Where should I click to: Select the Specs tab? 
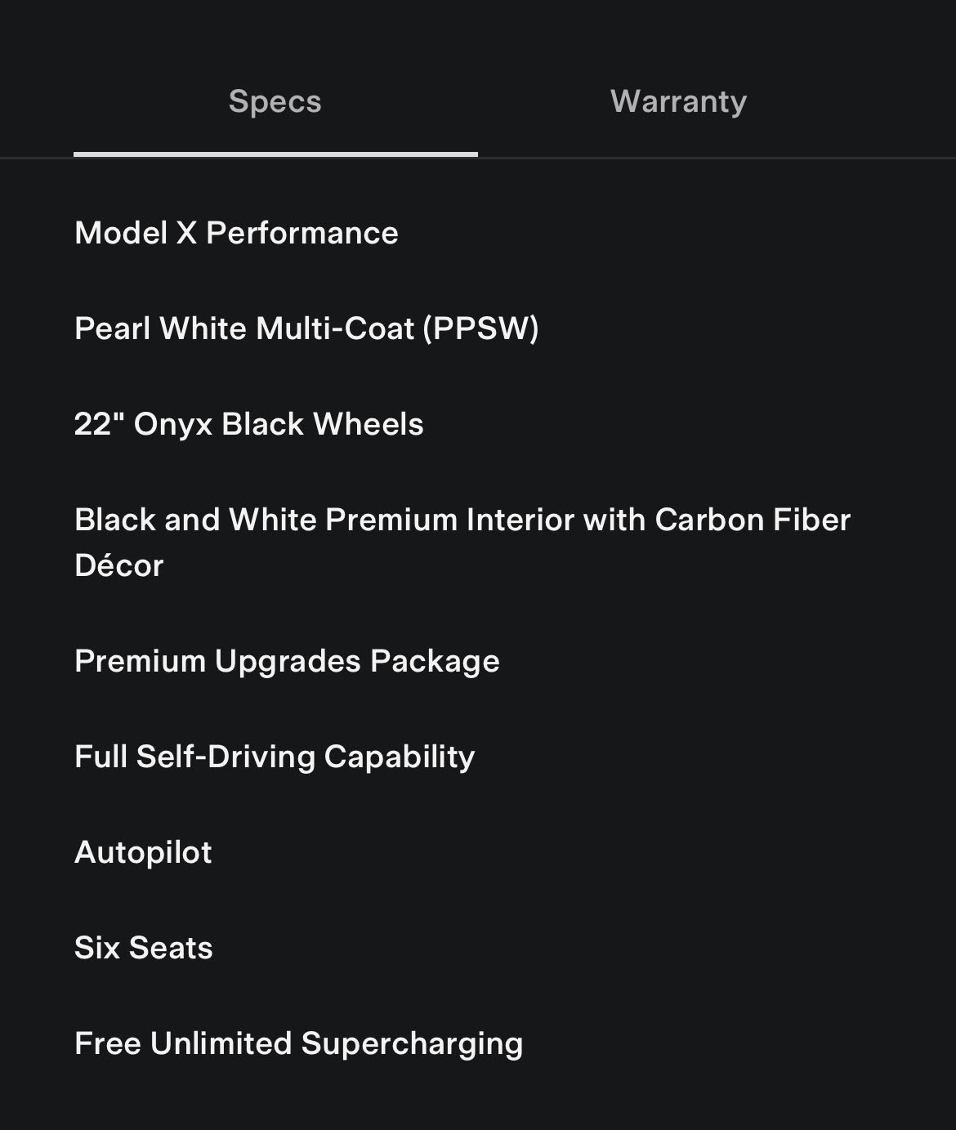tap(275, 101)
